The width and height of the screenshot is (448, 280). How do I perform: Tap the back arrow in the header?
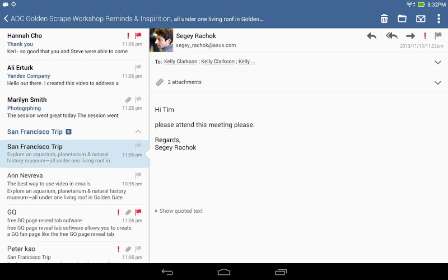coord(6,19)
